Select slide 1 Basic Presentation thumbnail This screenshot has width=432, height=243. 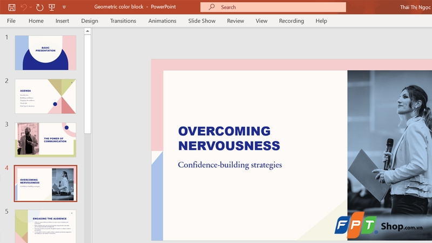45,52
